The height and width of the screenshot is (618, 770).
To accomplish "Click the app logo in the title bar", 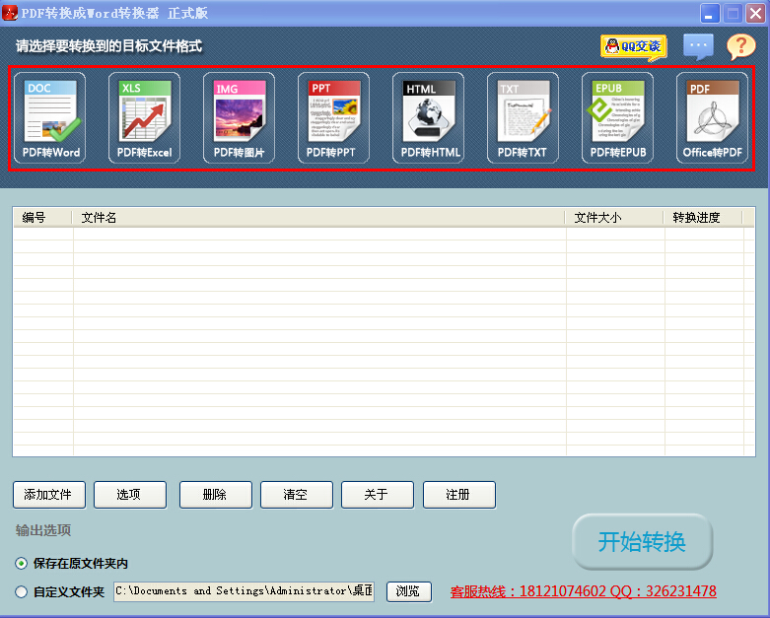I will 9,12.
